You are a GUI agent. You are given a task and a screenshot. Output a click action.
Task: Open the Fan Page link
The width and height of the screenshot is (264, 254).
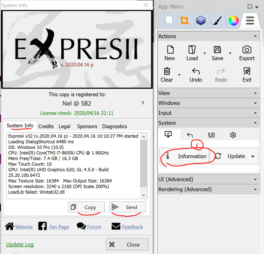[59, 227]
